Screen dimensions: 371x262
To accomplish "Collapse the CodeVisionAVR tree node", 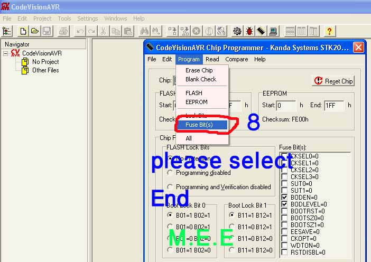I will pyautogui.click(x=5, y=53).
